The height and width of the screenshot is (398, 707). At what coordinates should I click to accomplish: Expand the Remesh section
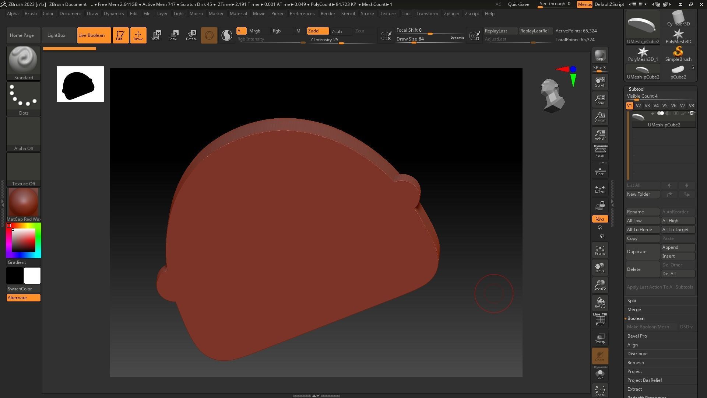[x=636, y=363]
